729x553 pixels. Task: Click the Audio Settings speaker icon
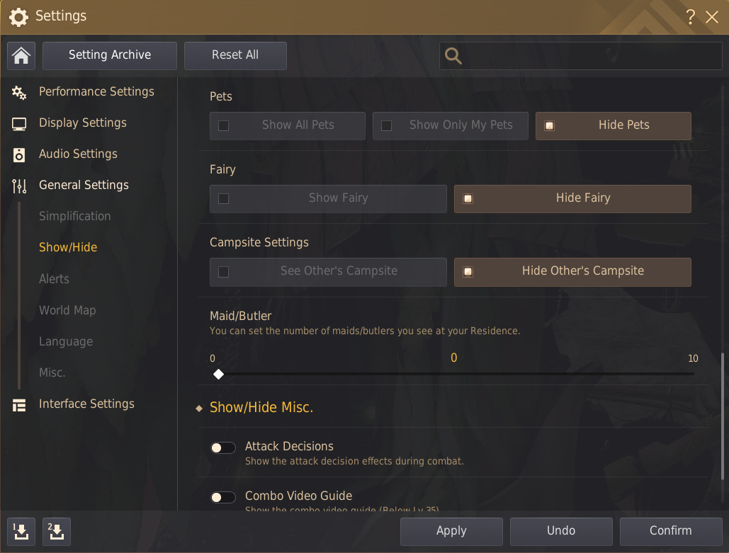tap(19, 154)
